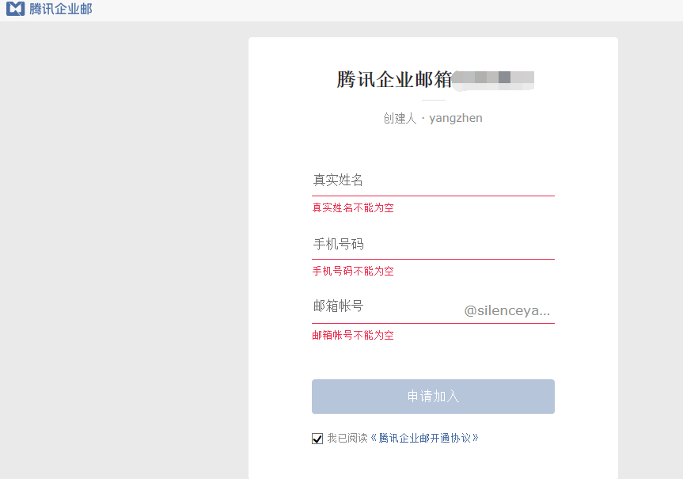Click the underline below the 真实姓名 field
This screenshot has height=479, width=683.
point(433,195)
